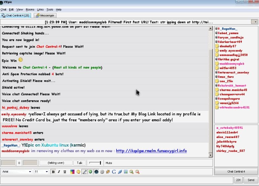
Task: Click the Mute voice option
Action: [109, 163]
